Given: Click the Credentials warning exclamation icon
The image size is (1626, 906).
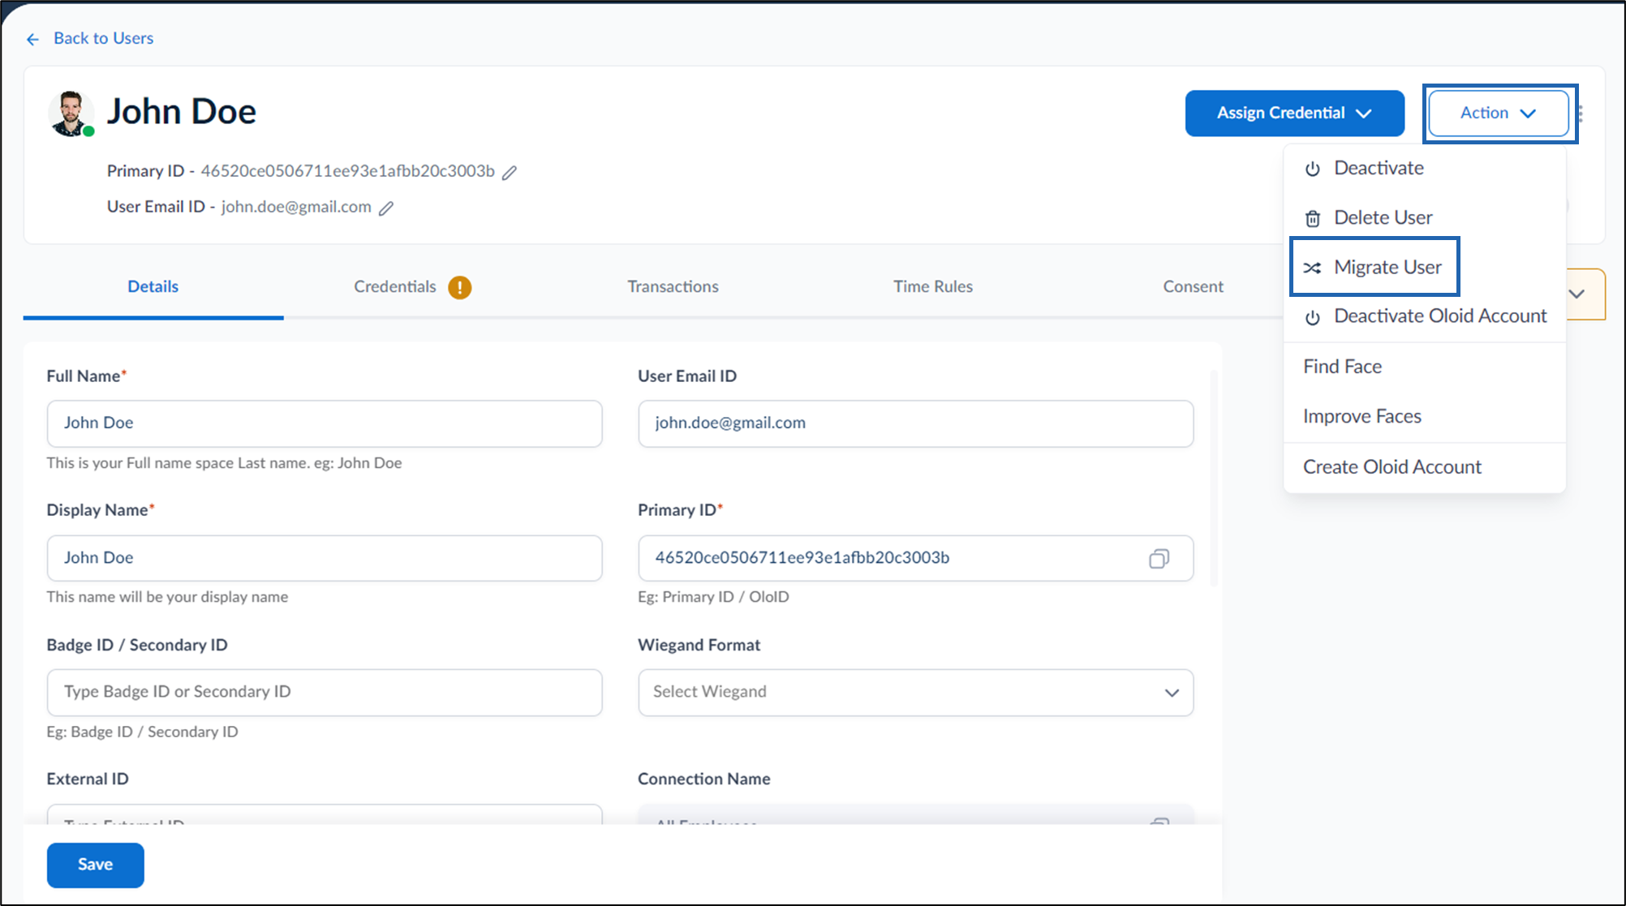Looking at the screenshot, I should (x=460, y=287).
